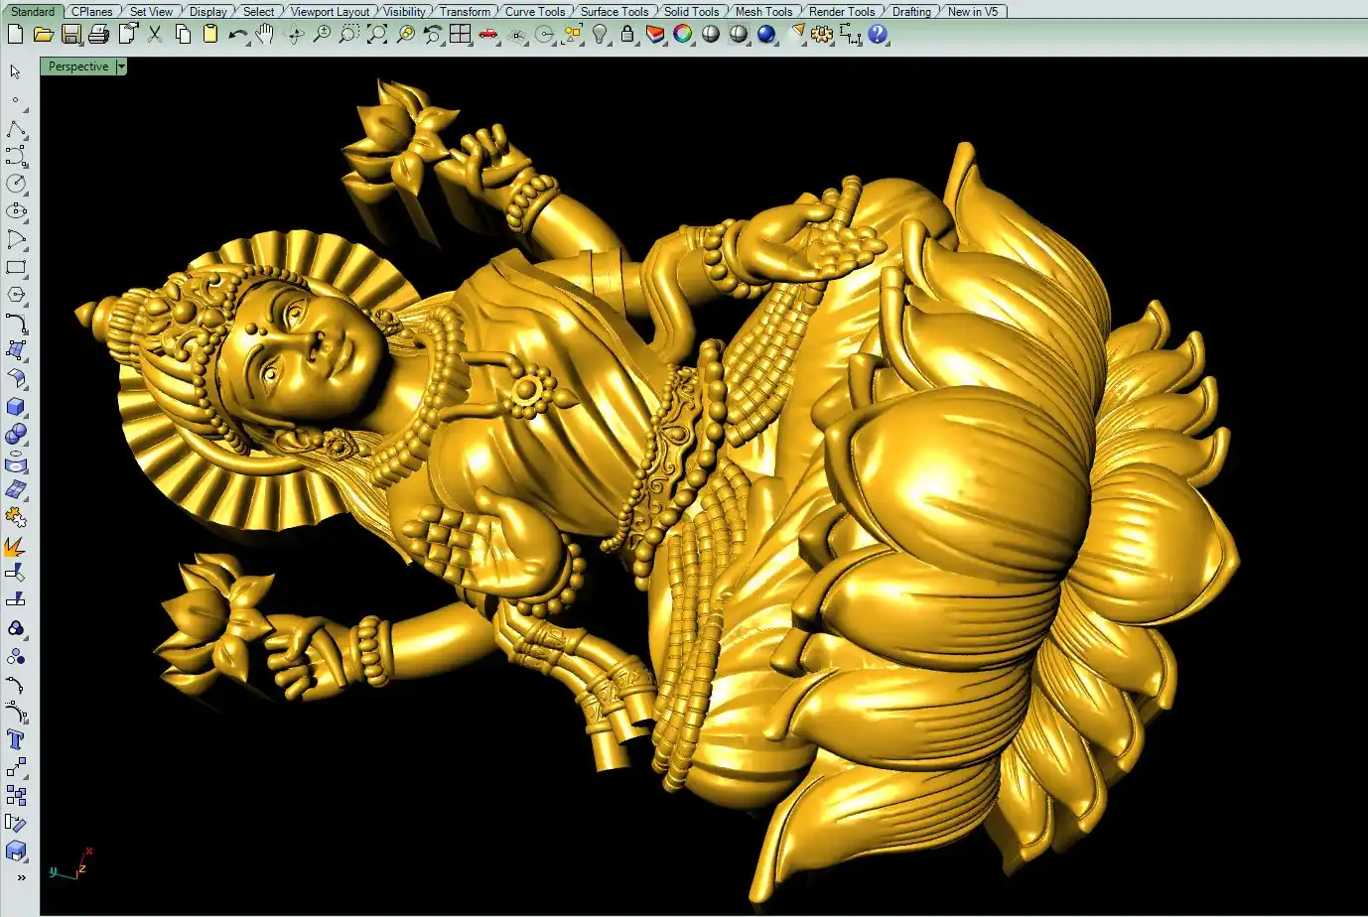Screen dimensions: 1368x917
Task: Select the Polyline tool in sidebar
Action: 16,130
